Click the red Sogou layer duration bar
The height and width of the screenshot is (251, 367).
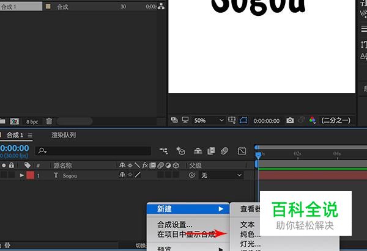coord(313,175)
